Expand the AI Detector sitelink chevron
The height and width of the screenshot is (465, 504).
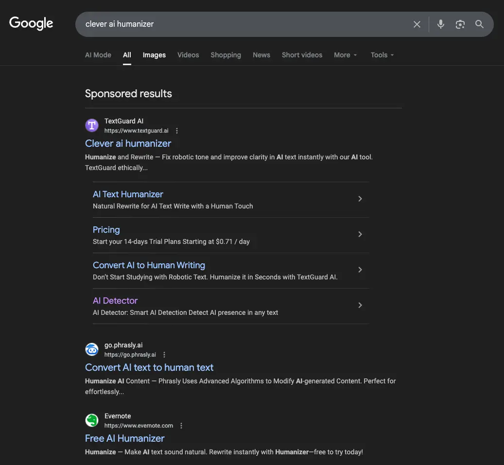tap(360, 305)
